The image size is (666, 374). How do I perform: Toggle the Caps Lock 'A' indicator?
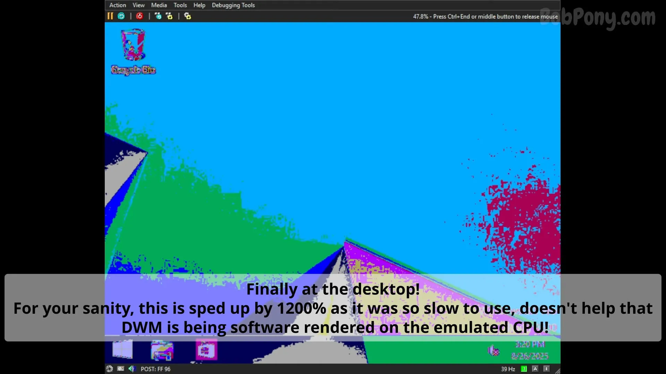[x=535, y=369]
